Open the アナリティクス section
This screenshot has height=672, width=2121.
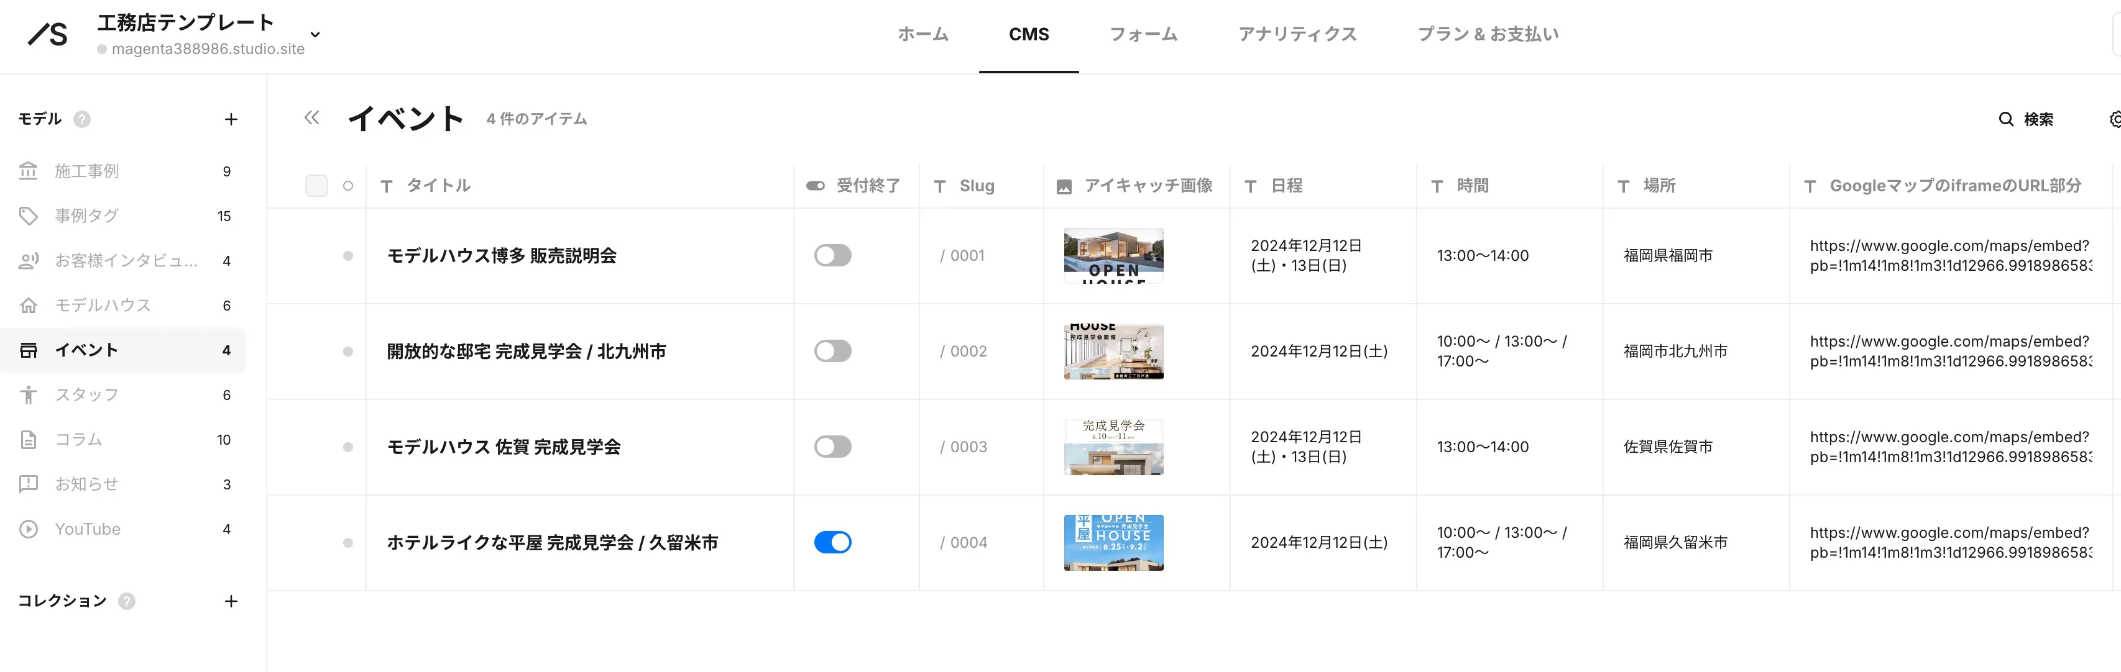pos(1296,35)
